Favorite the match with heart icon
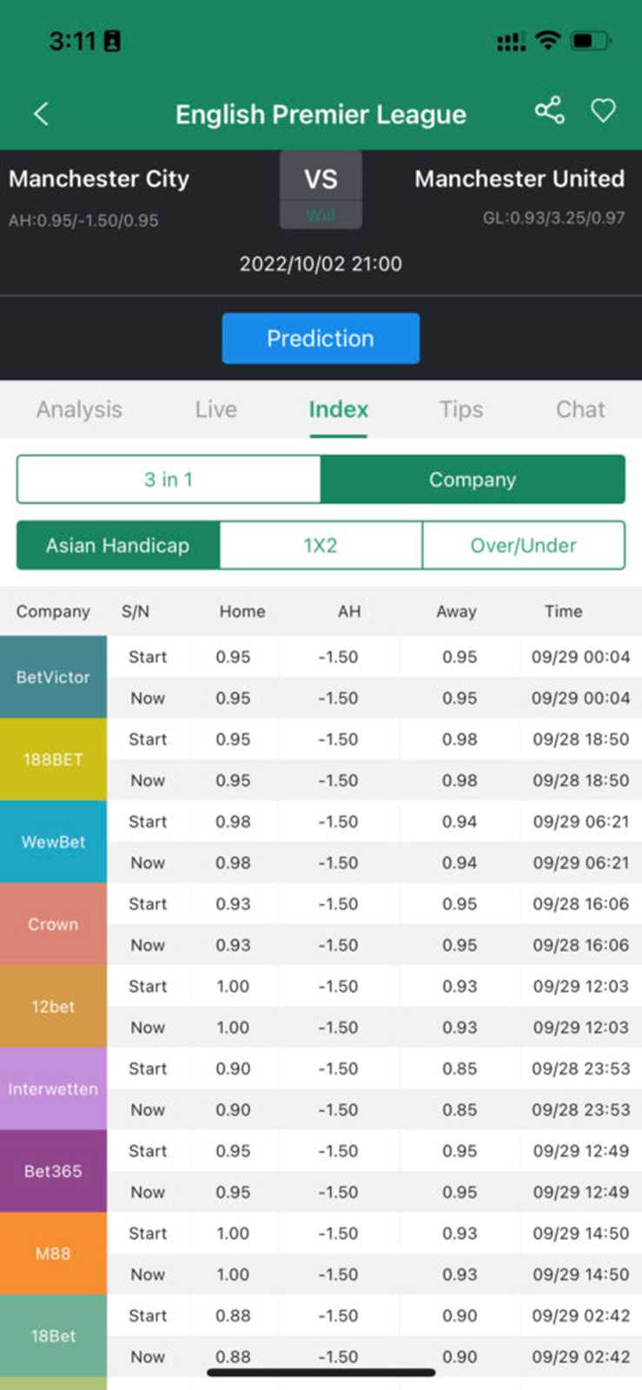 [x=603, y=110]
